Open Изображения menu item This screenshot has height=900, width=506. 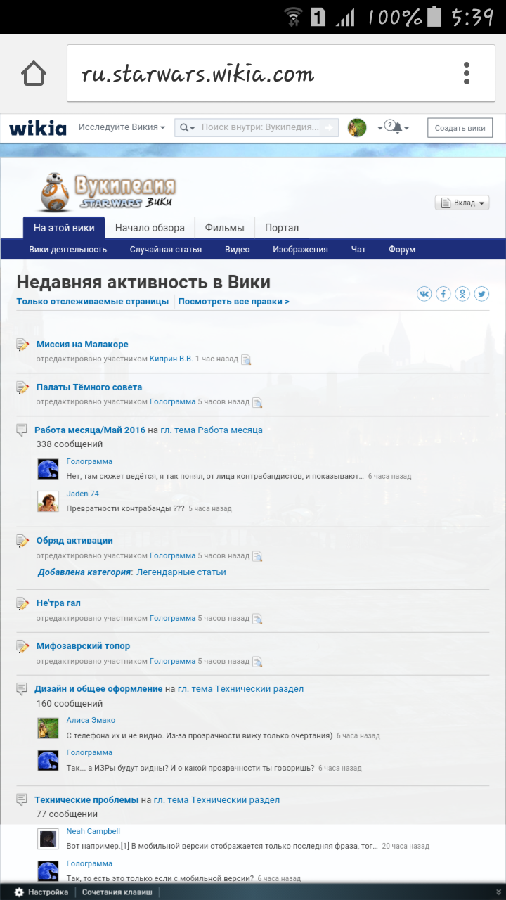(301, 250)
